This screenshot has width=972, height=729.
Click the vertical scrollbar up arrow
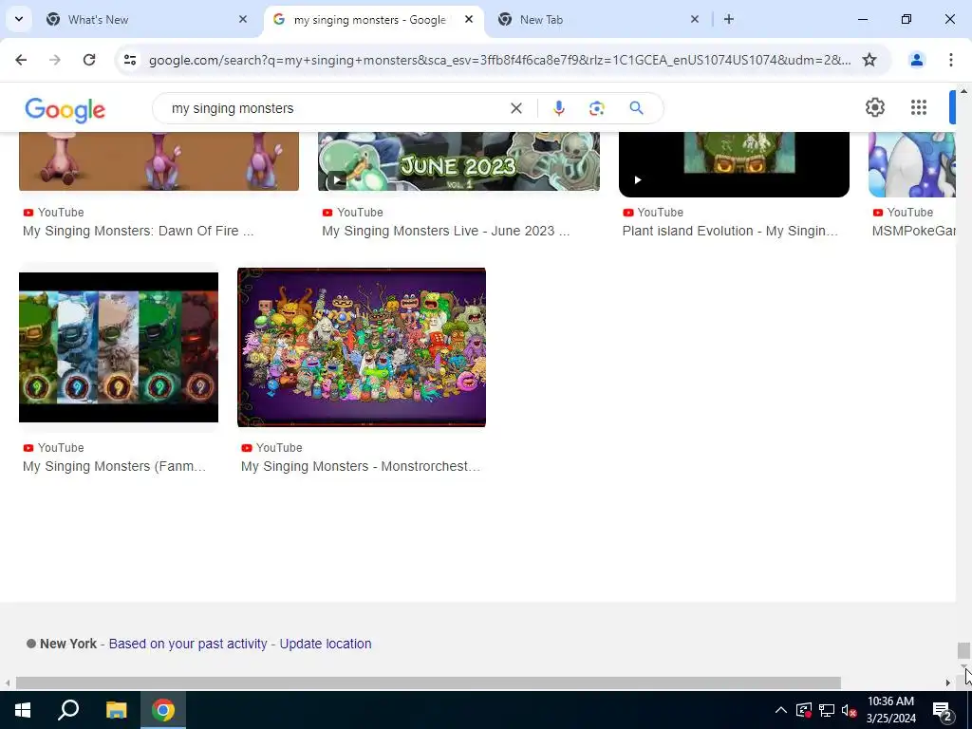click(963, 91)
